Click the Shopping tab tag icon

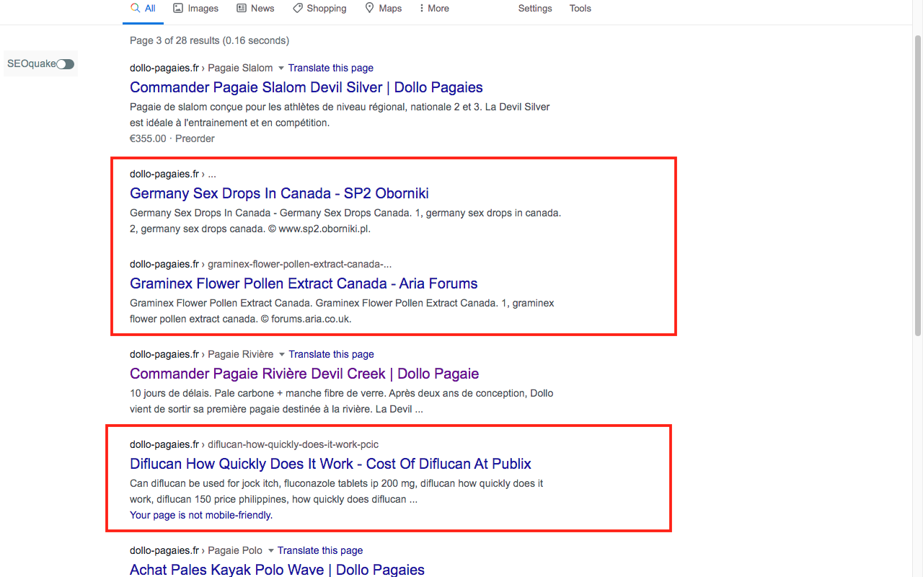pos(298,8)
